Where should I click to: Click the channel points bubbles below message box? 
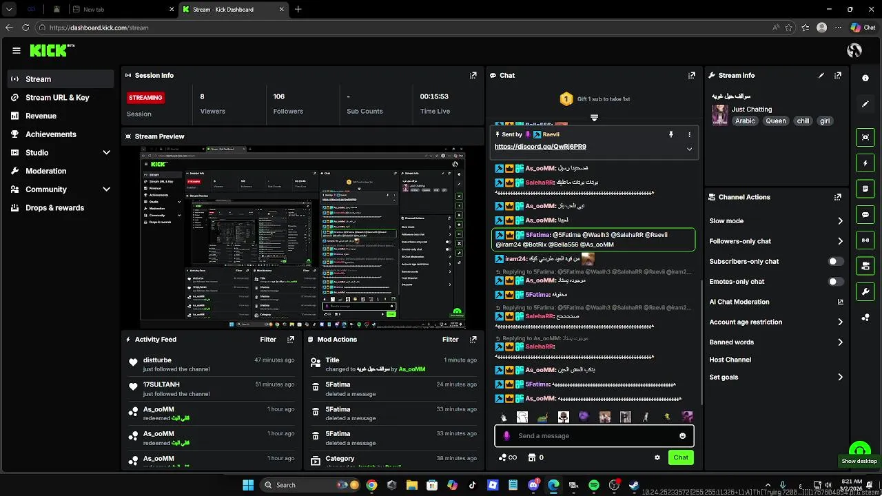[x=503, y=457]
